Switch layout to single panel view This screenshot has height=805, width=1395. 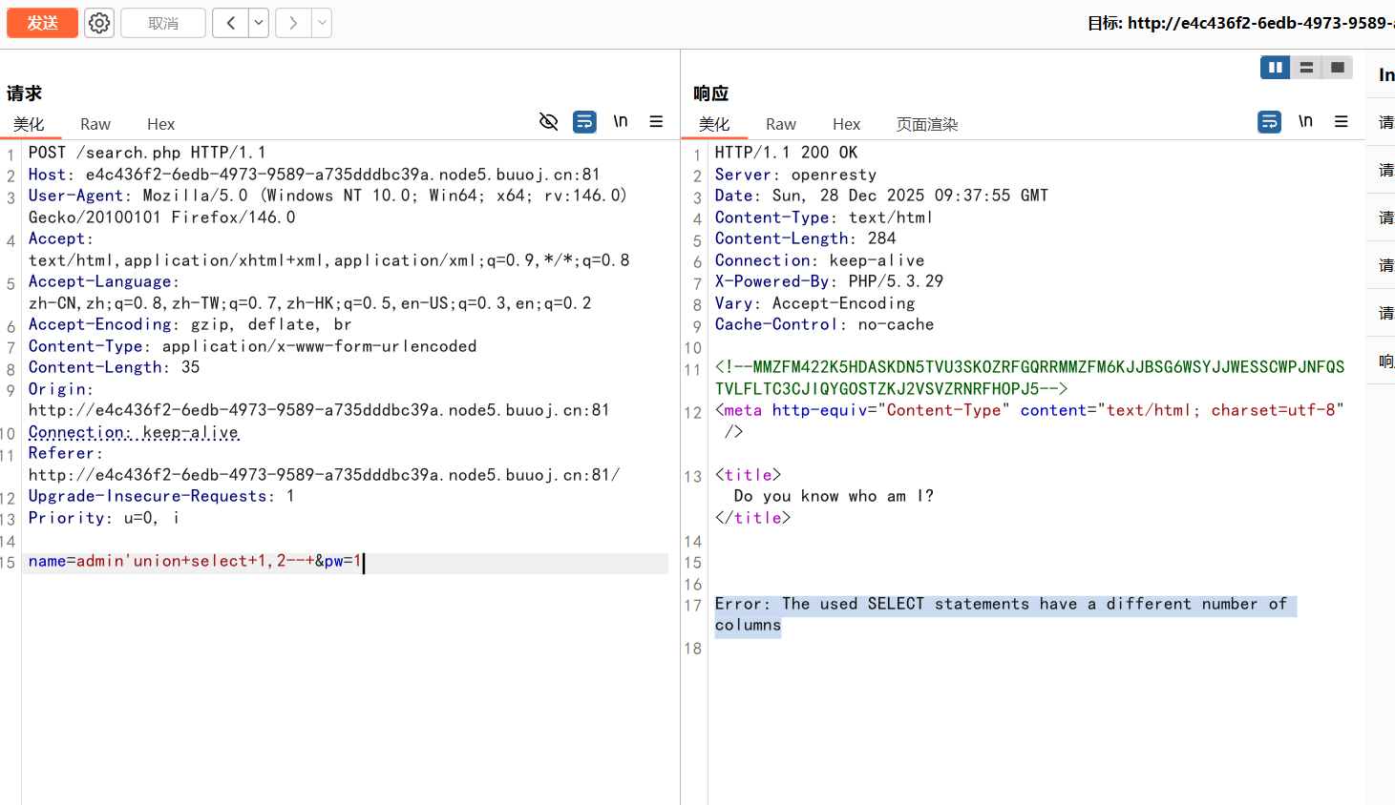1338,67
